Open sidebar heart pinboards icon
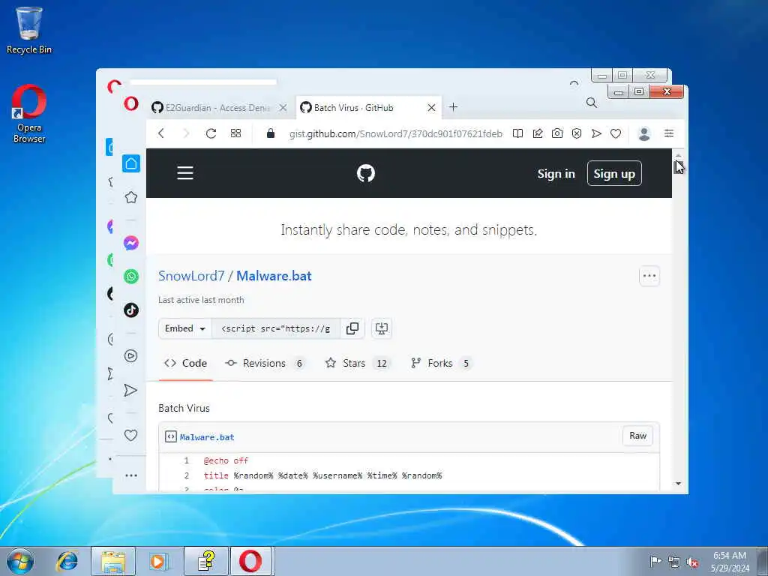The height and width of the screenshot is (576, 768). coord(130,436)
